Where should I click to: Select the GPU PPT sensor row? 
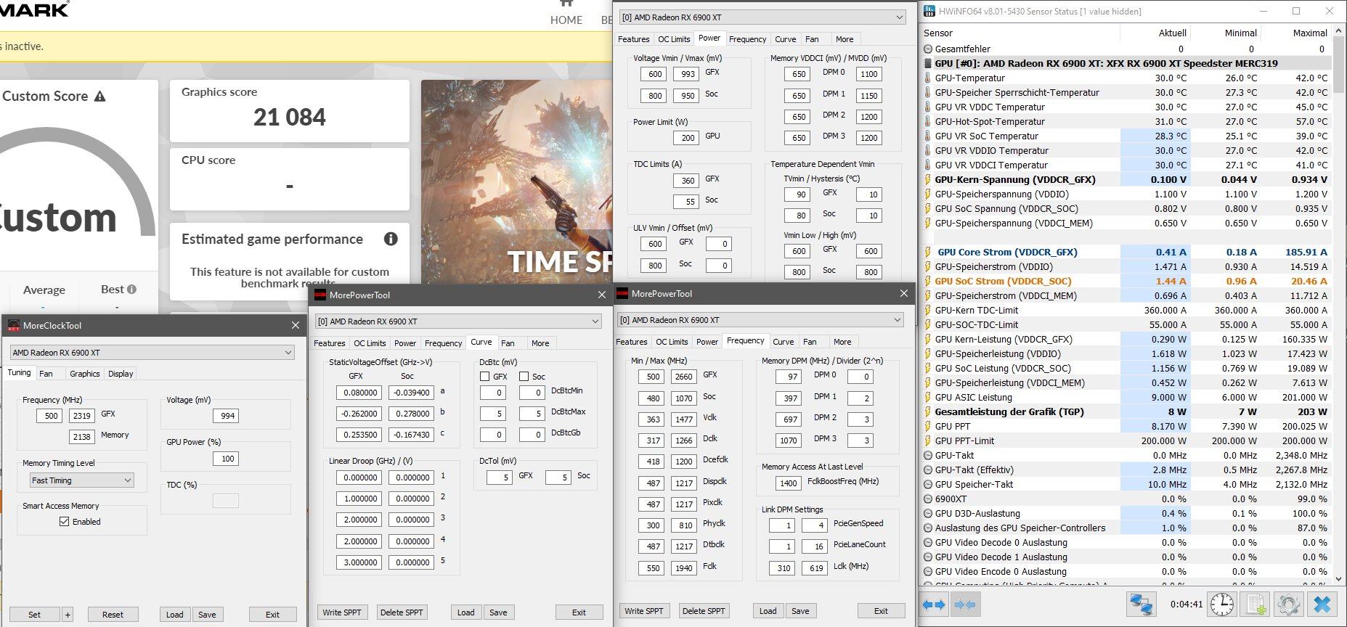1126,426
